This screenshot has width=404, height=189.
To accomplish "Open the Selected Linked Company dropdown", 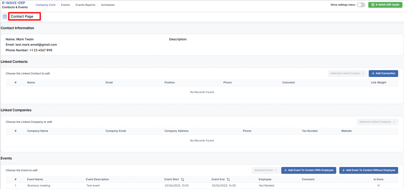I will point(377,122).
